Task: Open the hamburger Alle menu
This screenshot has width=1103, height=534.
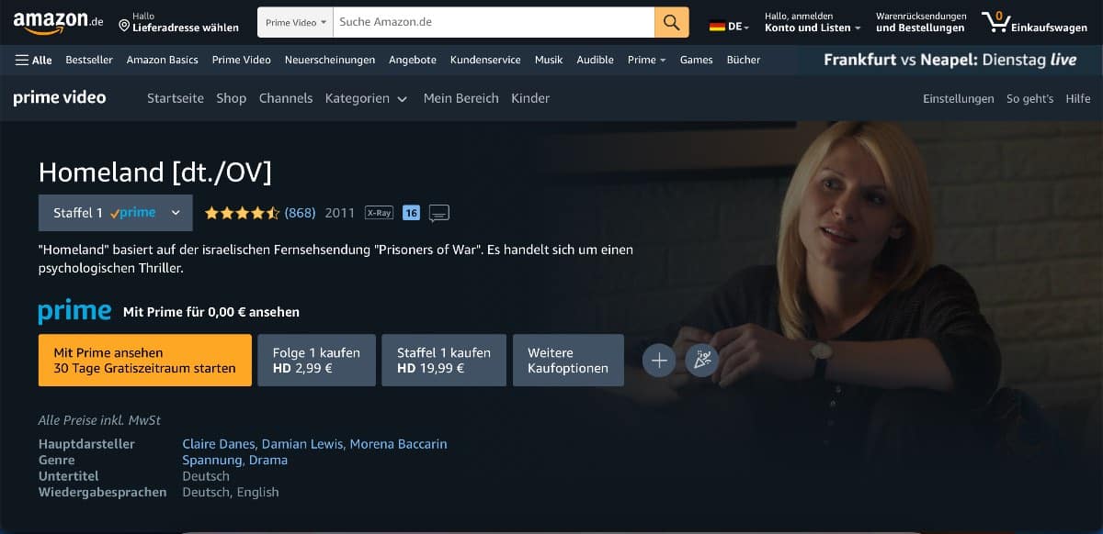Action: pos(34,60)
